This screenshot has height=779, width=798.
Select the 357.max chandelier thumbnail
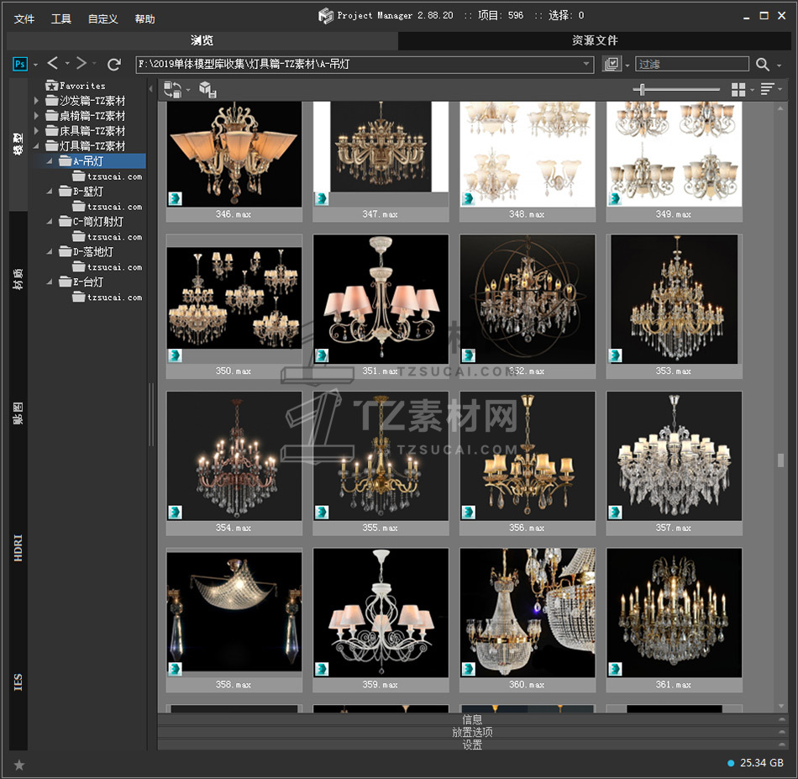click(x=674, y=455)
